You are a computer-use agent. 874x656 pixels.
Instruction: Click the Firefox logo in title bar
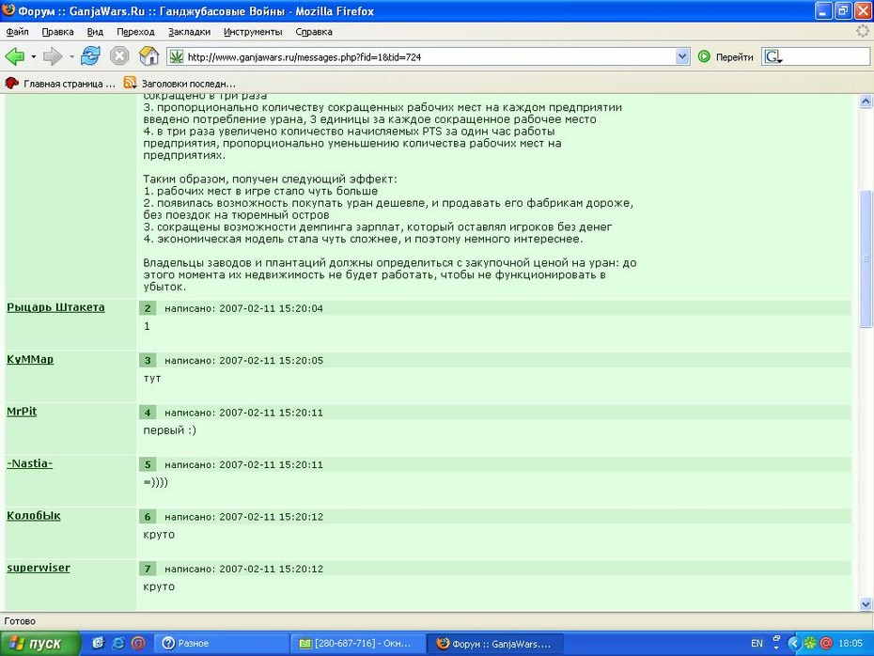click(x=8, y=10)
